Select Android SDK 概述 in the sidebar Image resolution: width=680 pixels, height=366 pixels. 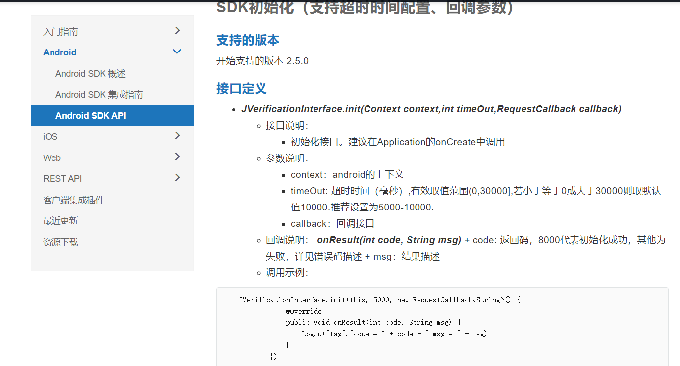(90, 73)
